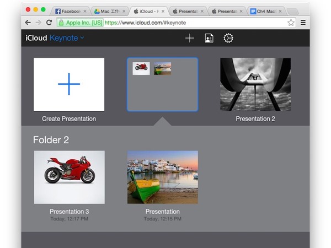Open the Chrome hamburger menu
The height and width of the screenshot is (248, 331).
pyautogui.click(x=303, y=23)
